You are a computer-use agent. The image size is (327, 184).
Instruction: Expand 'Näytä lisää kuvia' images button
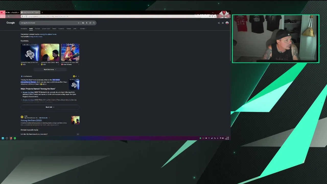50,70
